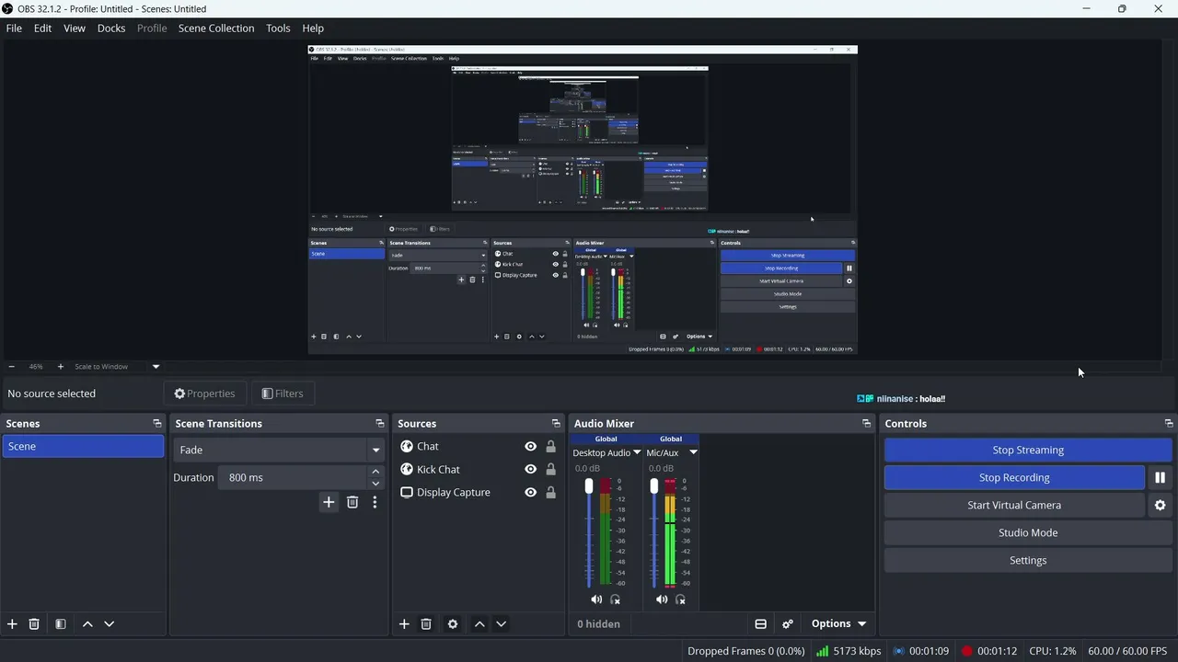
Task: Open the Scene Collection menu
Action: (x=216, y=28)
